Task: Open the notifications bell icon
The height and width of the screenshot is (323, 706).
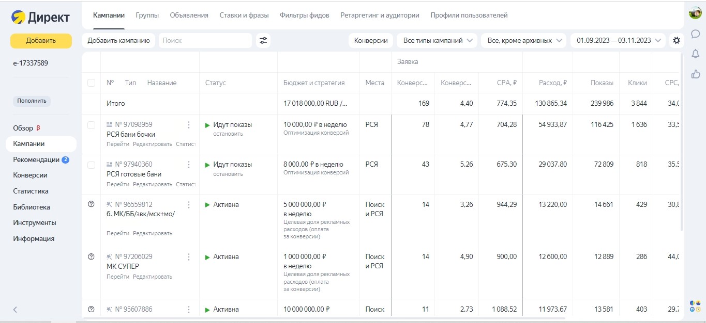Action: pos(695,54)
